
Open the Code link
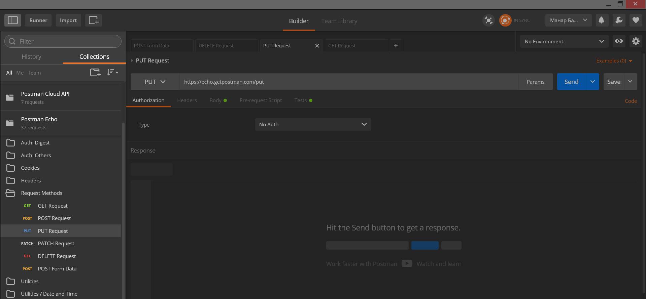click(x=631, y=101)
